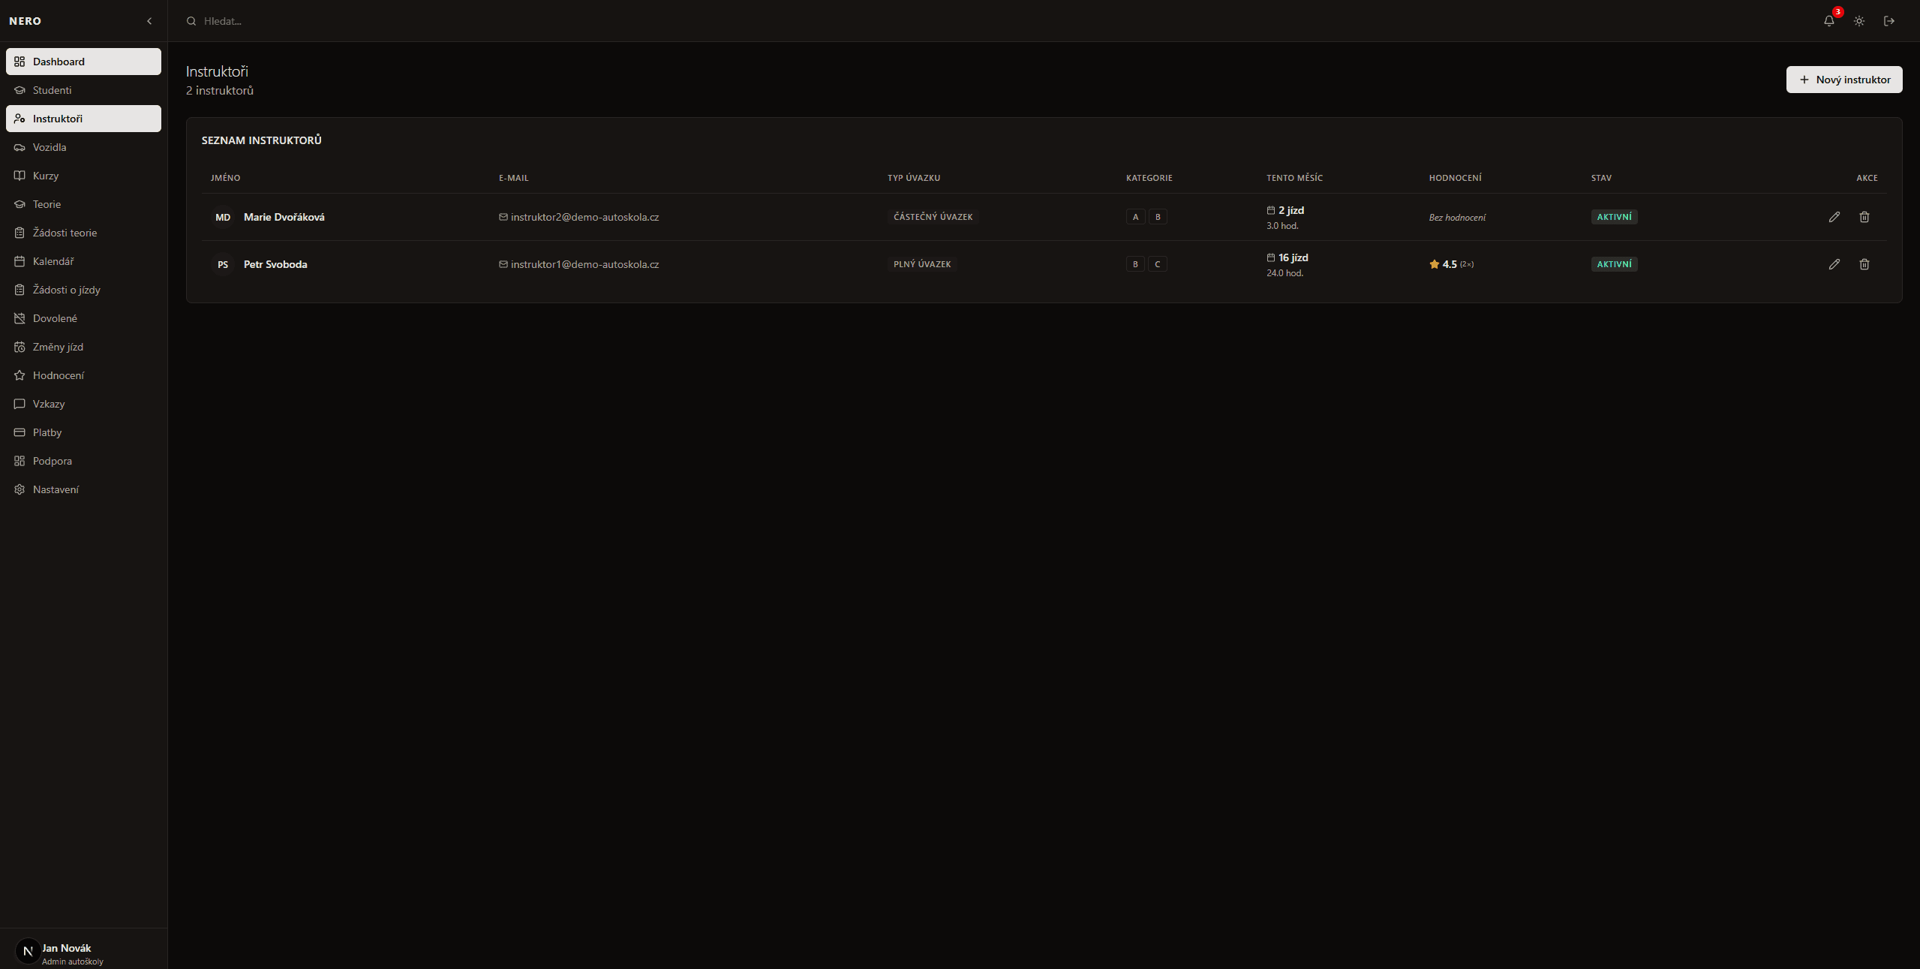
Task: Click Nový instruktor button
Action: [1843, 80]
